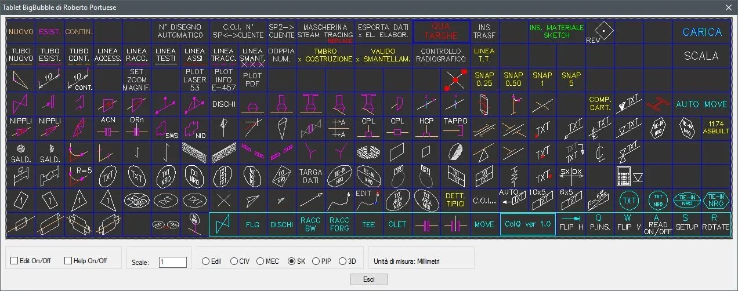Enable the Edit On/Off checkbox

coord(15,261)
